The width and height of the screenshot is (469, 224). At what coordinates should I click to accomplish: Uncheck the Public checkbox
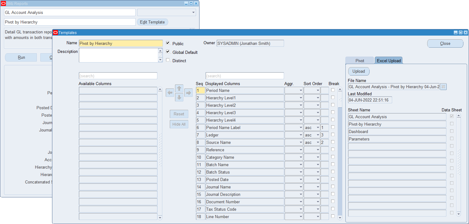[x=168, y=43]
